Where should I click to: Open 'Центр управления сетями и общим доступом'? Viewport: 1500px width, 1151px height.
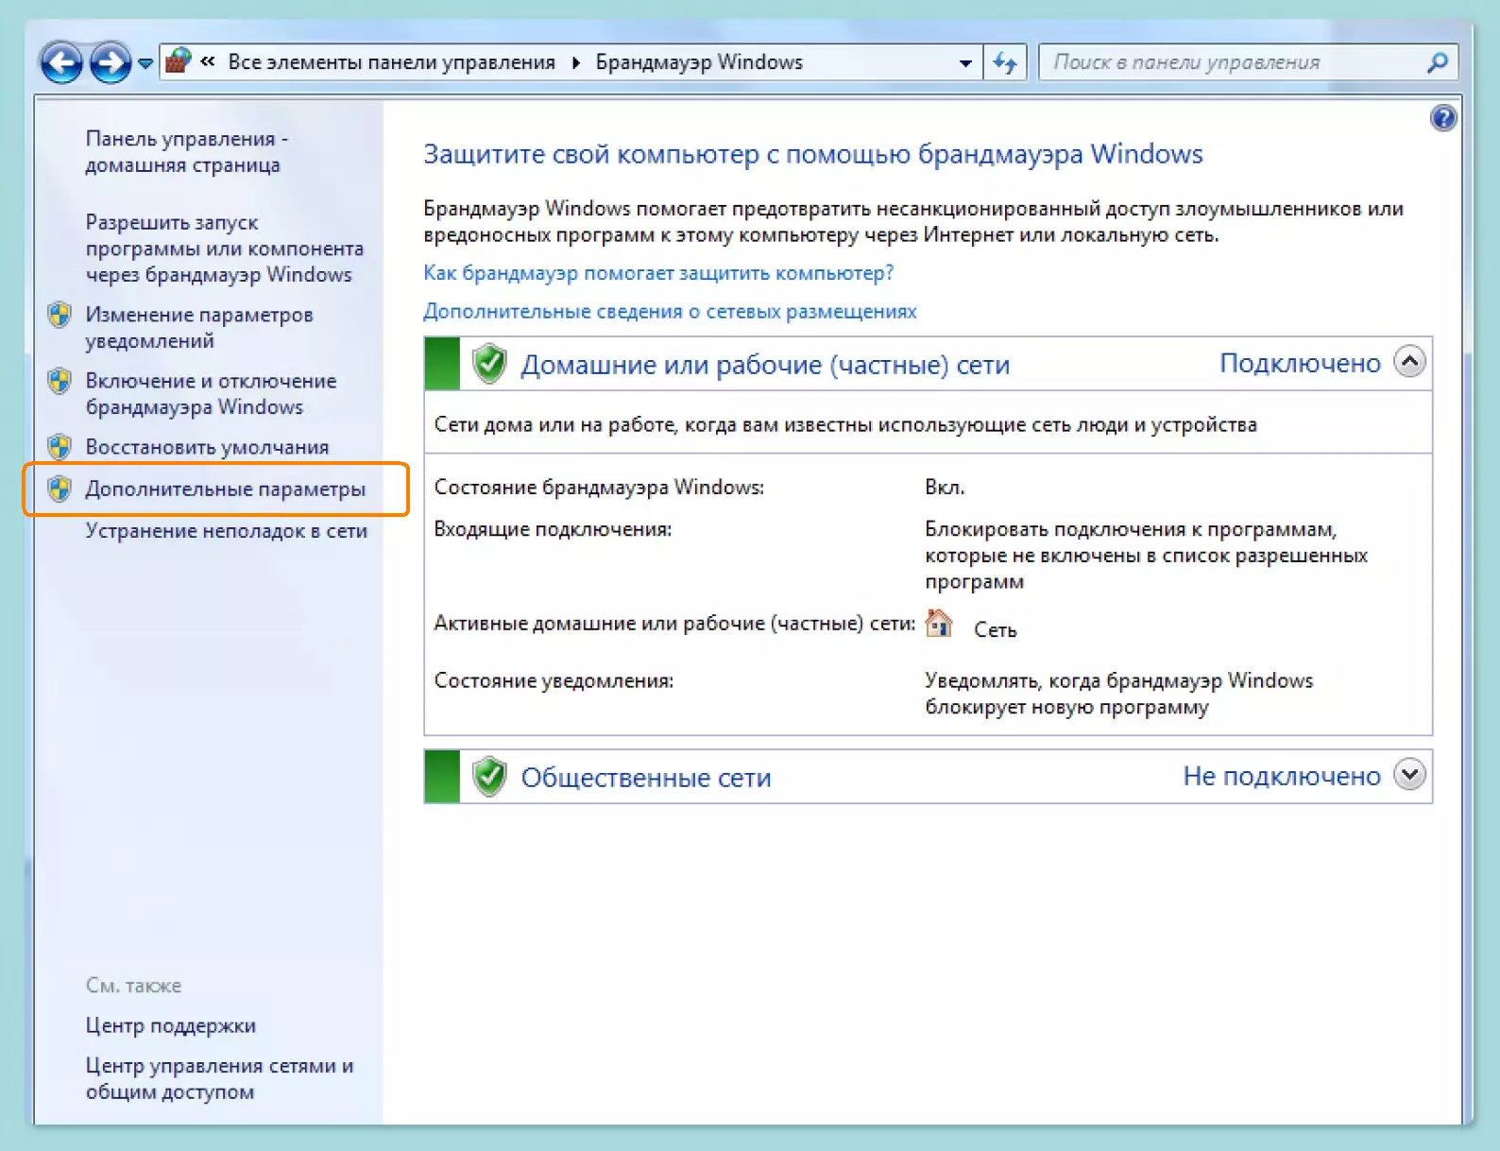click(219, 1078)
